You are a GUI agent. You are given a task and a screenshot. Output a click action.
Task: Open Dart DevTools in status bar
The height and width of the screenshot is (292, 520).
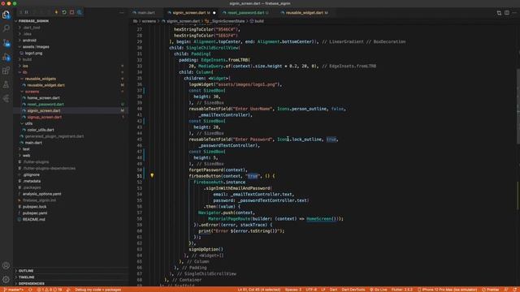coord(353,290)
